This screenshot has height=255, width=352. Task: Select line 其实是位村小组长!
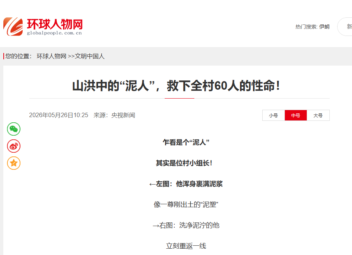coord(184,163)
